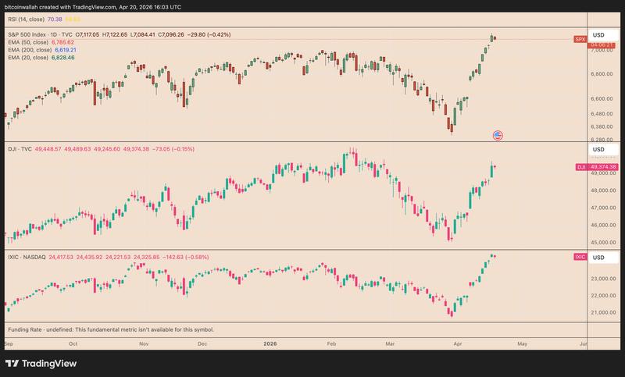Click the EMA 50 value 6,785.62

pos(62,42)
